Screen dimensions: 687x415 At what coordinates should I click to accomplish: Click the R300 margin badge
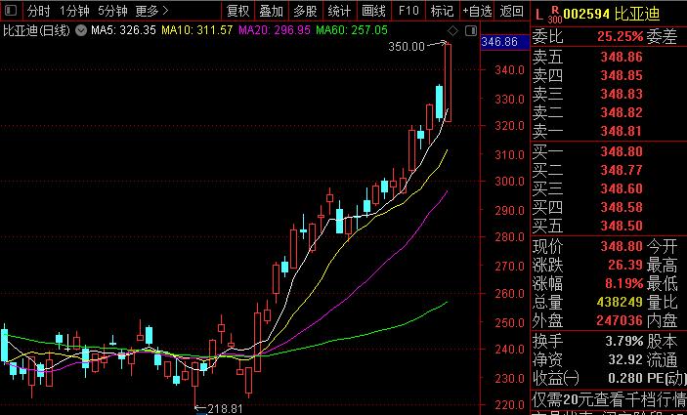coord(555,15)
